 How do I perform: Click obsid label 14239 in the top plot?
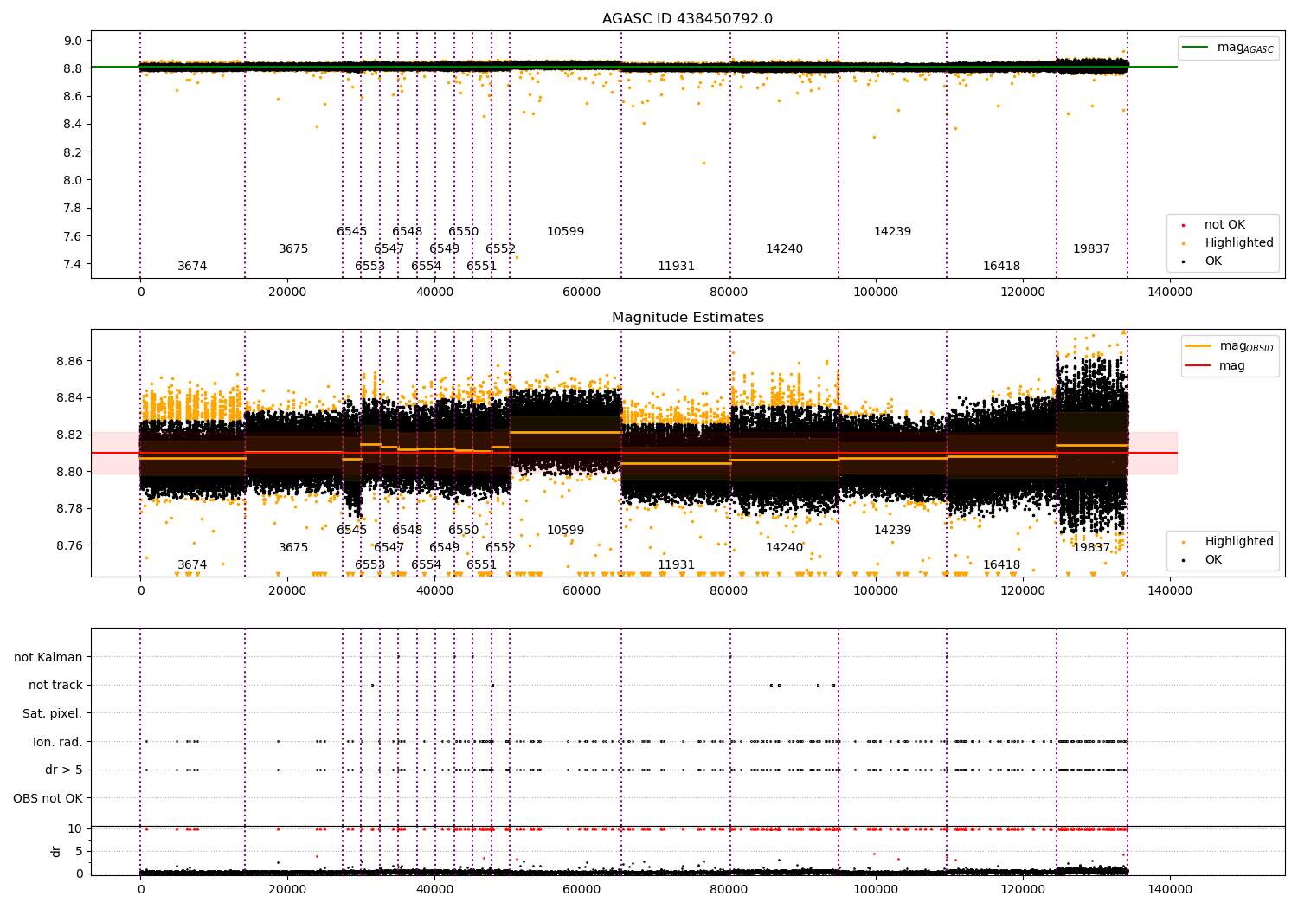tap(892, 232)
